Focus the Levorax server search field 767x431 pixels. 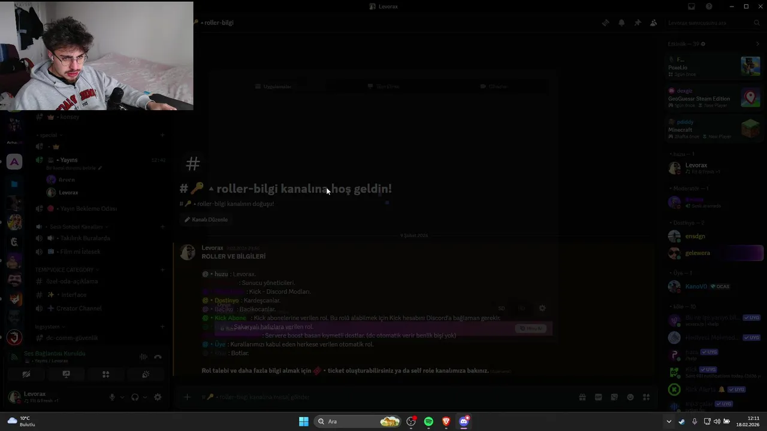tap(713, 23)
